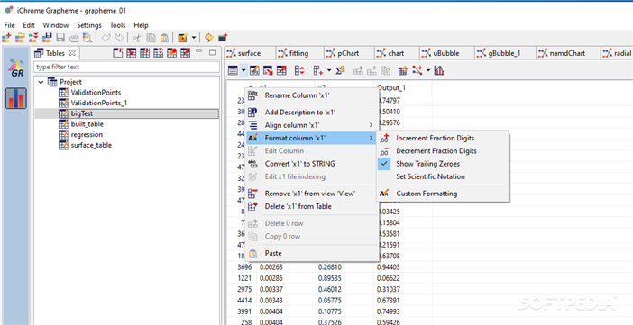Click the print icon in main toolbar
The width and height of the screenshot is (633, 325).
click(x=74, y=38)
